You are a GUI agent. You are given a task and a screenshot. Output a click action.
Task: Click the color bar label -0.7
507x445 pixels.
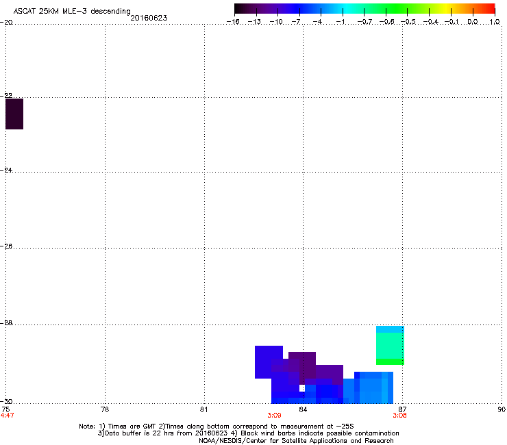[364, 22]
